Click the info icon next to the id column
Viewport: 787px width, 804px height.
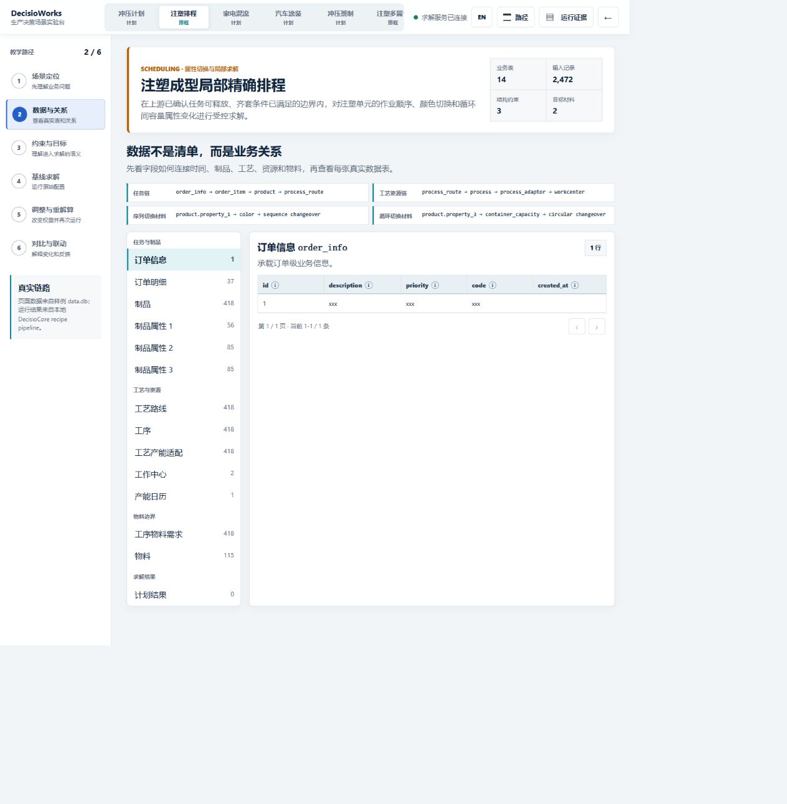(x=275, y=285)
